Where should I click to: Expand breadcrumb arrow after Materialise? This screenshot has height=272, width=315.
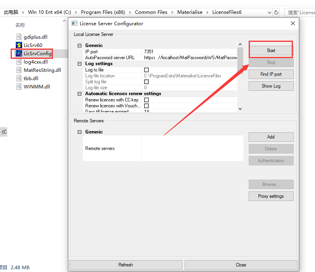[x=207, y=13]
